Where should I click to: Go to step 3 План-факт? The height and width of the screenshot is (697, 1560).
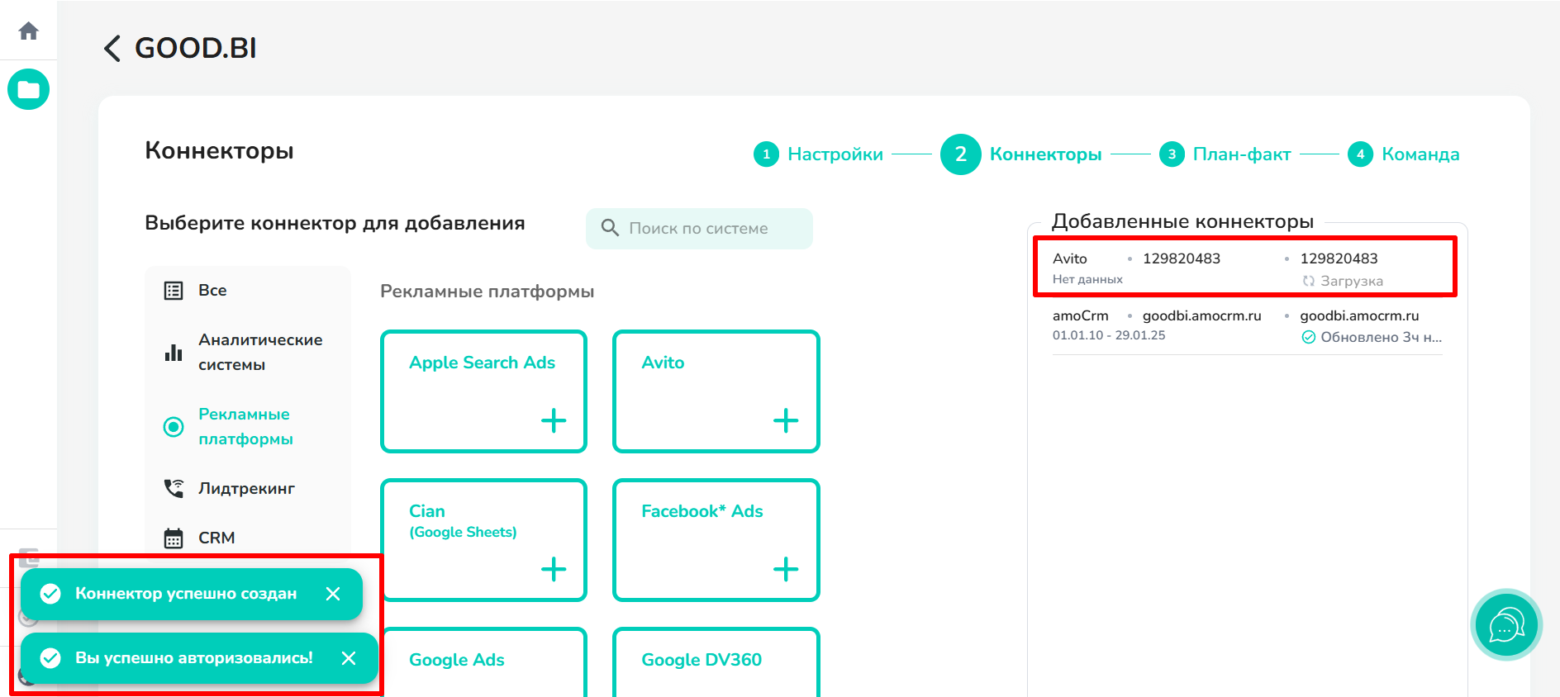point(1225,154)
